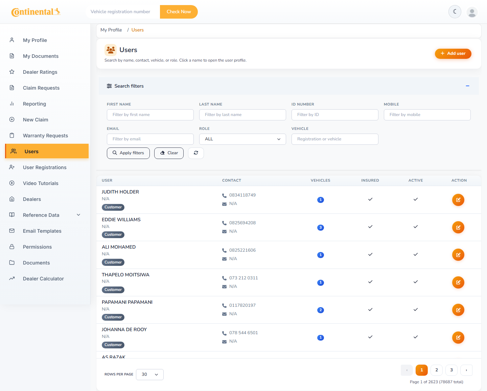Open Video Tutorials in sidebar
This screenshot has height=391, width=487.
47,183
